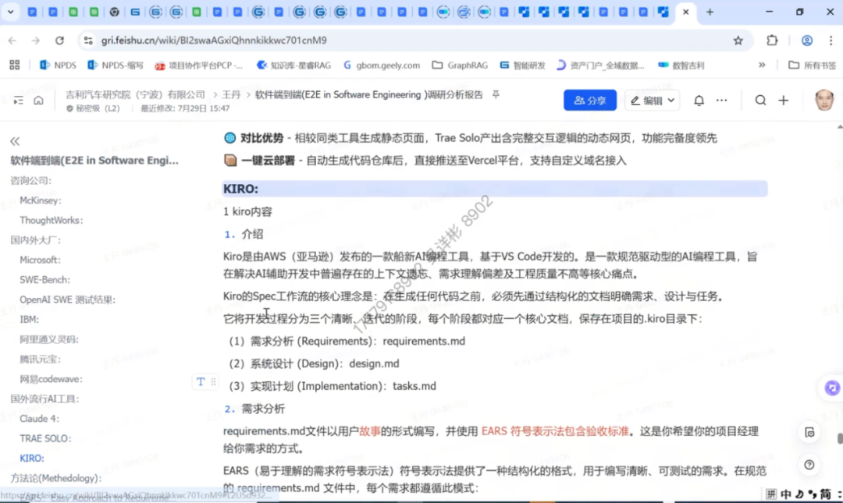Click the KIRO: heading block
This screenshot has width=843, height=503.
(495, 189)
